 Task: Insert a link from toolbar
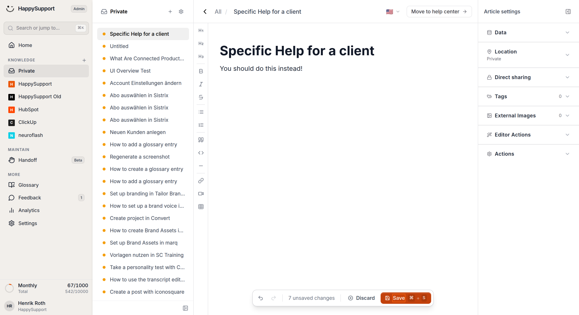[x=201, y=181]
